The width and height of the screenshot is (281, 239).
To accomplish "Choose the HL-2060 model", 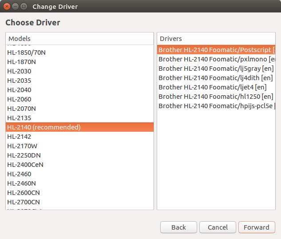I will pos(79,99).
